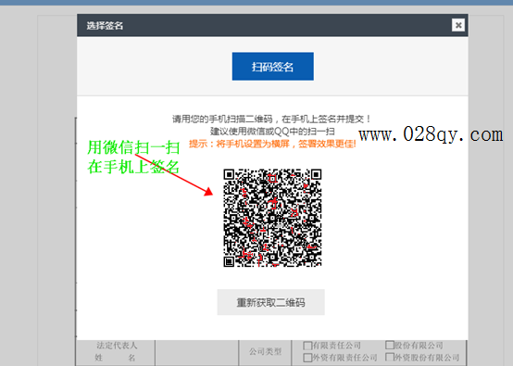513x366 pixels.
Task: Check the 外资有限责任公司 checkbox
Action: [307, 358]
